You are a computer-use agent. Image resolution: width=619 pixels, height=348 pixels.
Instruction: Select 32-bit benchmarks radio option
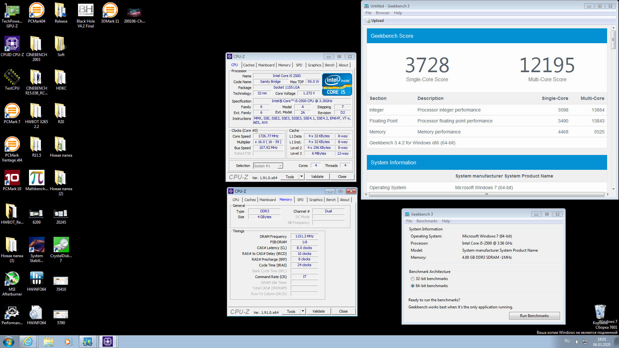(429, 279)
